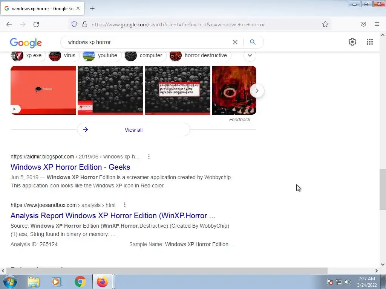The image size is (386, 289).
Task: Click the address bar URL
Action: click(178, 24)
